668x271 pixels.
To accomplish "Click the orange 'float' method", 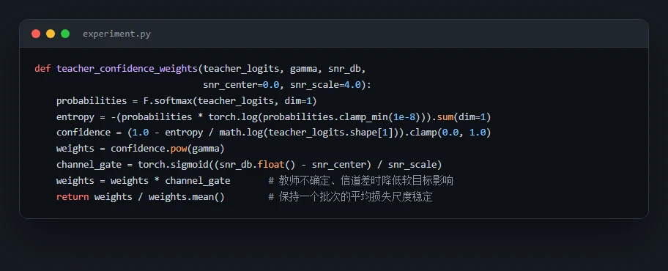I will click(271, 165).
